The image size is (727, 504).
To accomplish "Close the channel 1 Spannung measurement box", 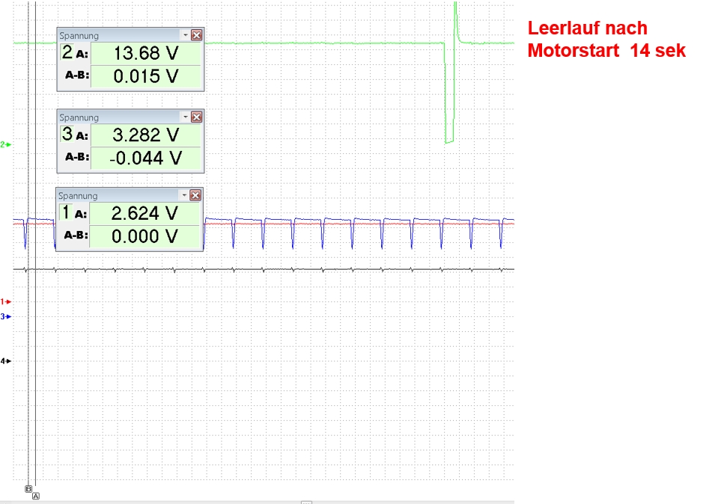I will [x=195, y=195].
